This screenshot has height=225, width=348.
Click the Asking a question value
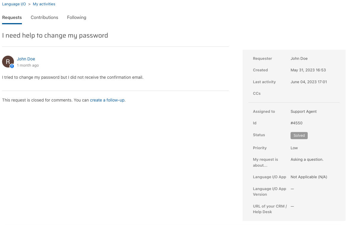click(307, 160)
